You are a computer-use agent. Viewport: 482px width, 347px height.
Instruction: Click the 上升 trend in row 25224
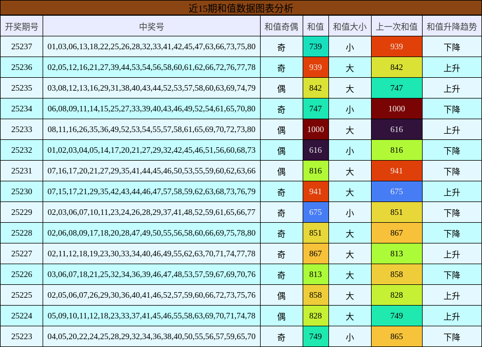(452, 316)
